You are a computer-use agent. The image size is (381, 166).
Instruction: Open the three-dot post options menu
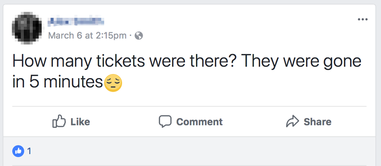(x=362, y=19)
